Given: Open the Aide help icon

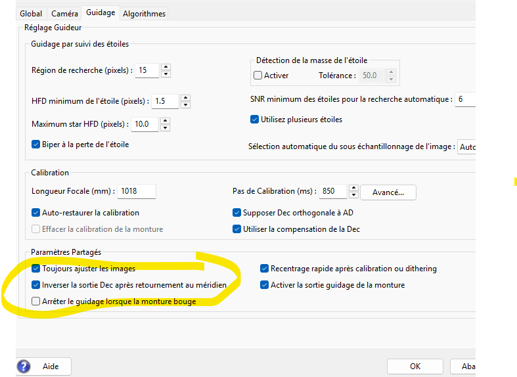Looking at the screenshot, I should [x=24, y=366].
